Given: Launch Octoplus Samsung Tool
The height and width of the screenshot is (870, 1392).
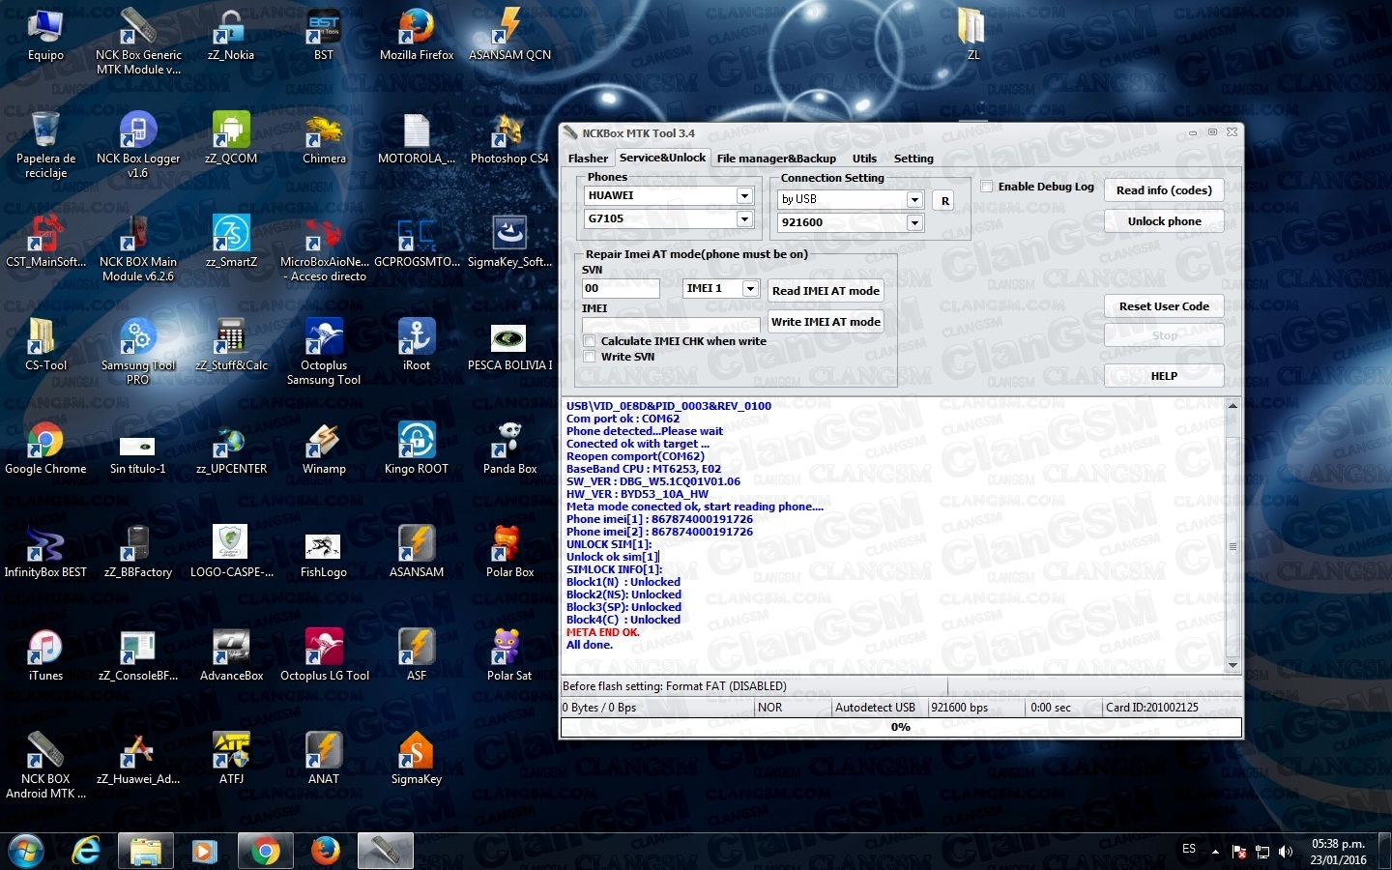Looking at the screenshot, I should [324, 352].
